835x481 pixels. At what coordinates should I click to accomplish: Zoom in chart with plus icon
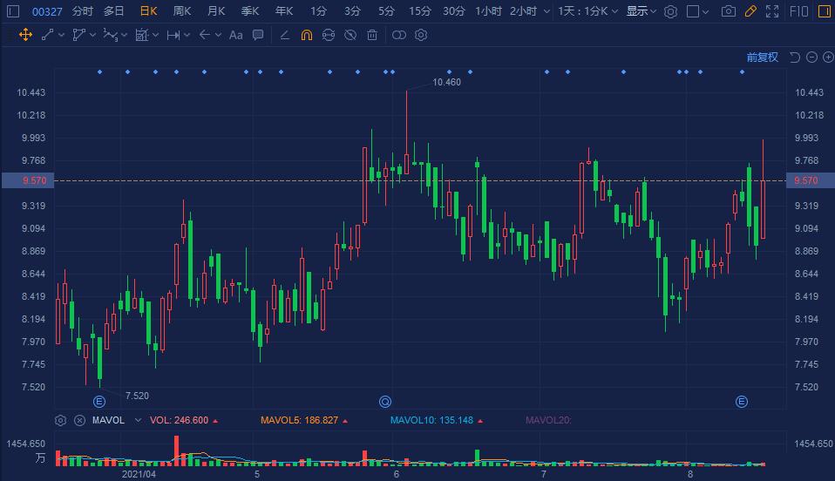828,57
